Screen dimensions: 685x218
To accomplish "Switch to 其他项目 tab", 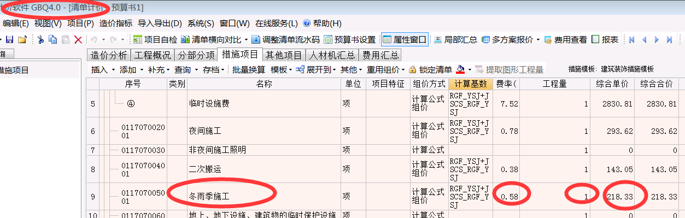I will pyautogui.click(x=284, y=55).
